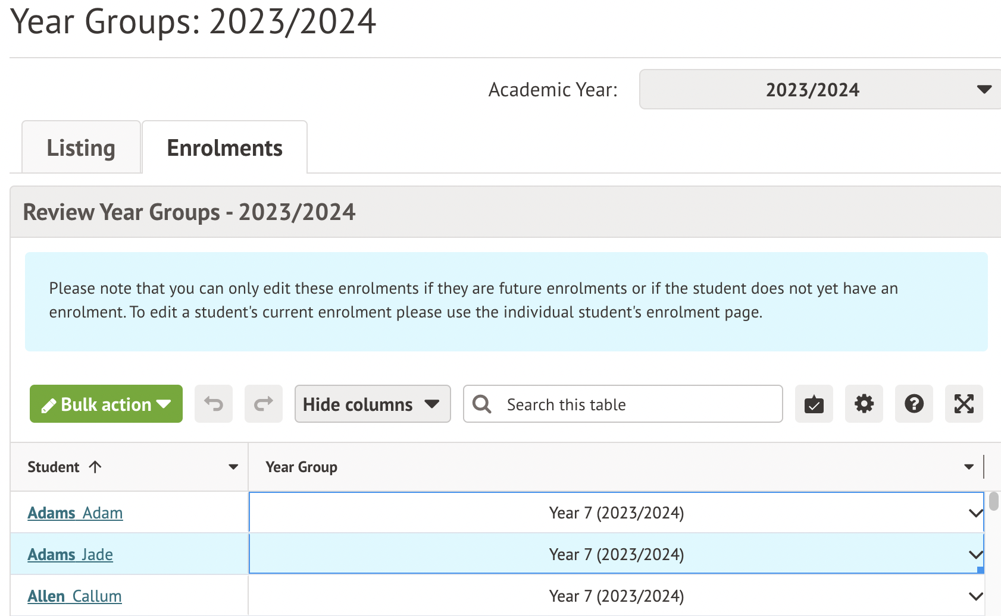The width and height of the screenshot is (1001, 616).
Task: Open the Hide columns dropdown
Action: [372, 404]
